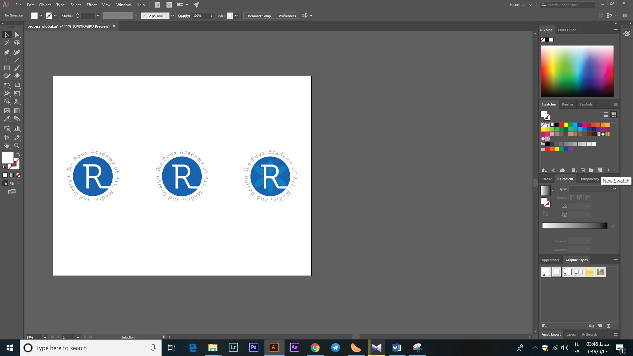Swap fill and stroke colors arrow
Viewport: 633px width, 356px height.
click(18, 154)
